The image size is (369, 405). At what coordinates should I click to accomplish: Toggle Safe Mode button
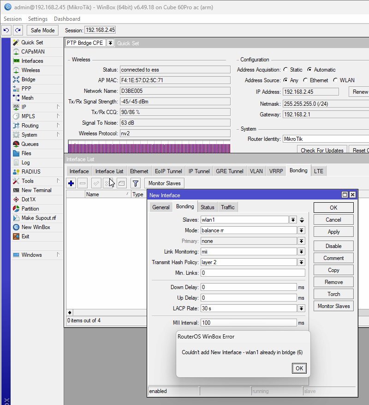pyautogui.click(x=43, y=30)
